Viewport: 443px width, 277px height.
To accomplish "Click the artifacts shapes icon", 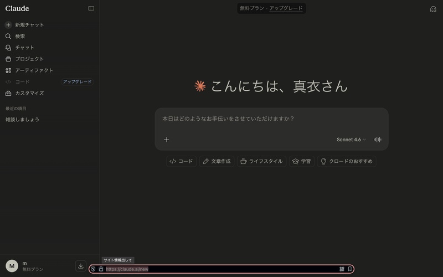I will 8,70.
